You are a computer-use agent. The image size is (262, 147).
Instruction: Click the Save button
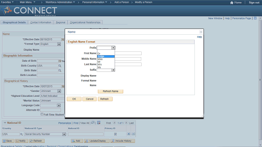(8, 141)
